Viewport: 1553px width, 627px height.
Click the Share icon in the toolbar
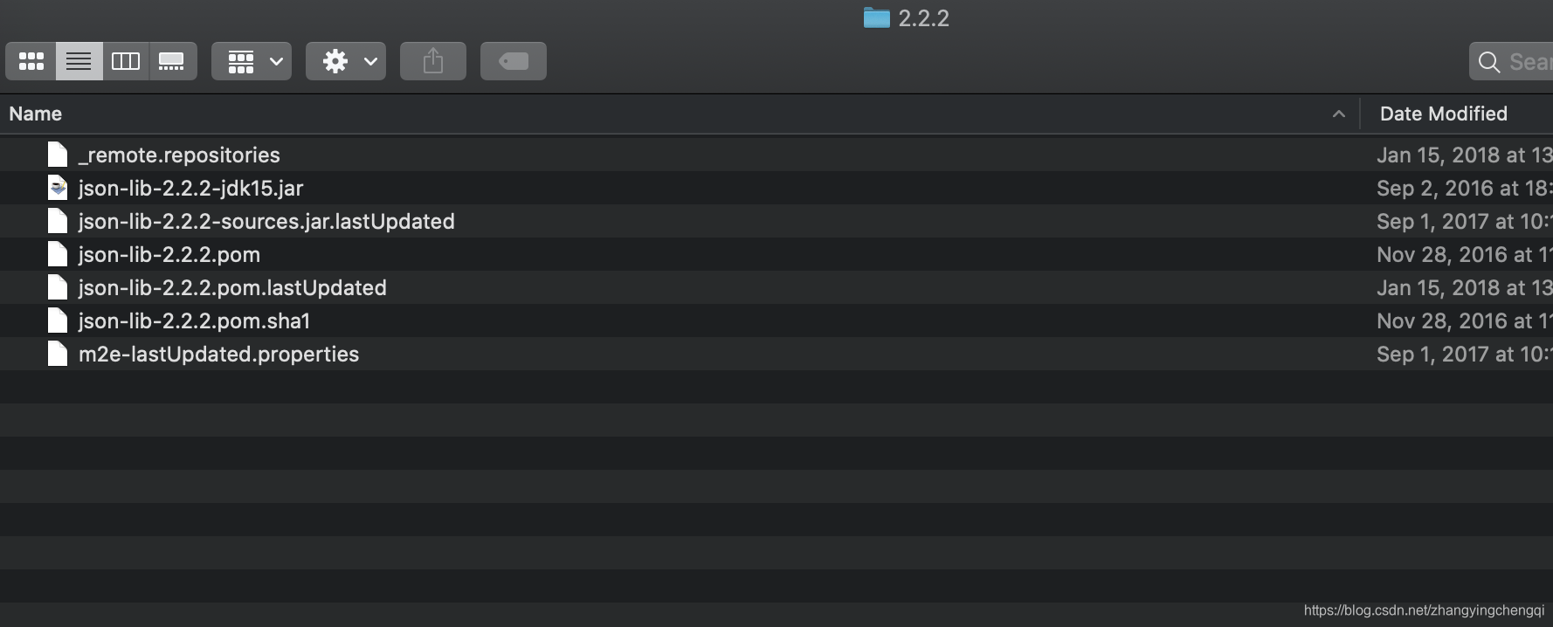tap(432, 61)
